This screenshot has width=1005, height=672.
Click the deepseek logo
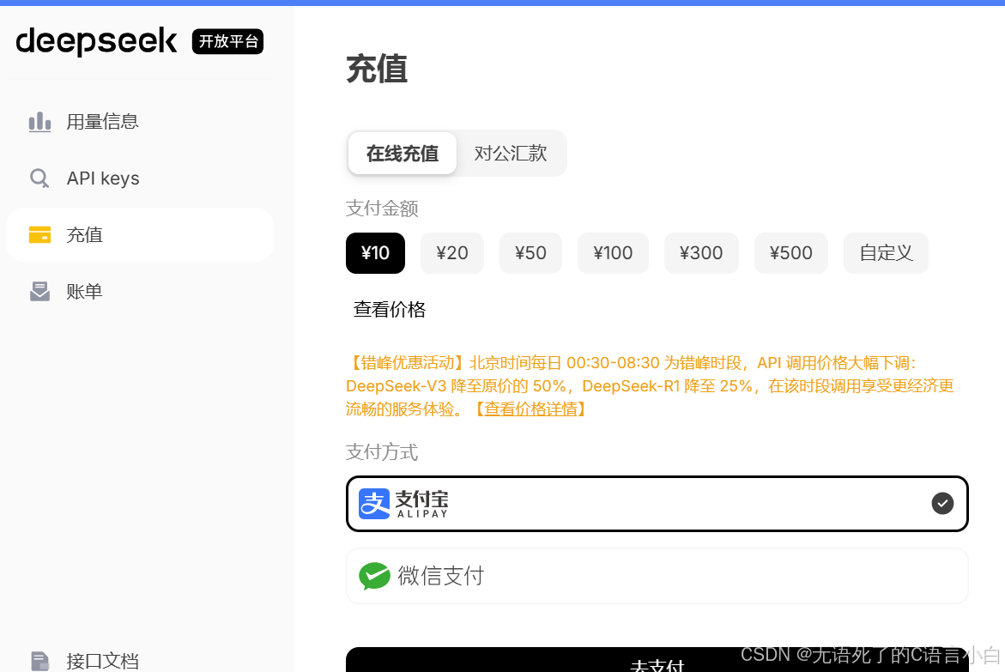[x=96, y=42]
